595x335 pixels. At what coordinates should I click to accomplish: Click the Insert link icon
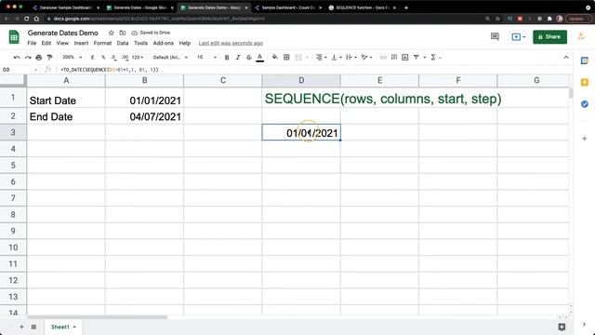(383, 58)
